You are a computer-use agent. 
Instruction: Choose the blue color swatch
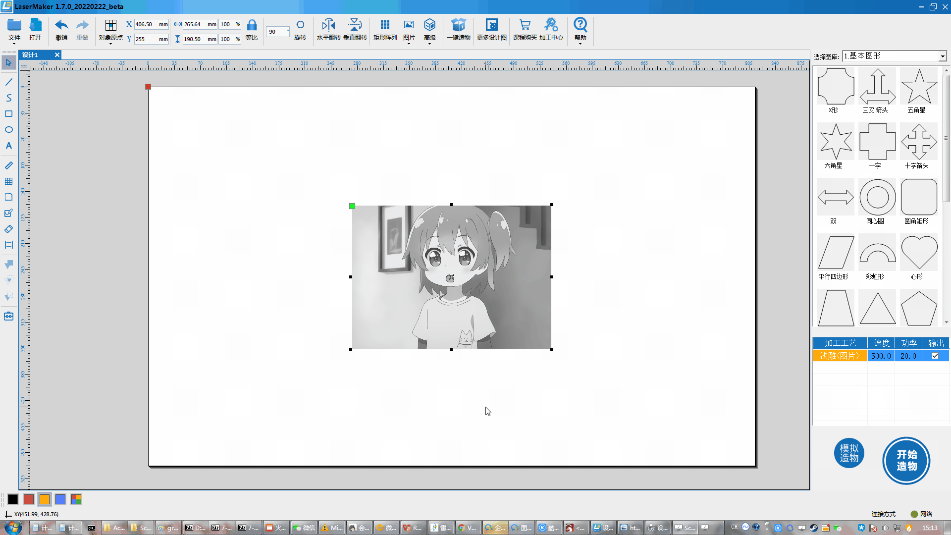point(60,499)
